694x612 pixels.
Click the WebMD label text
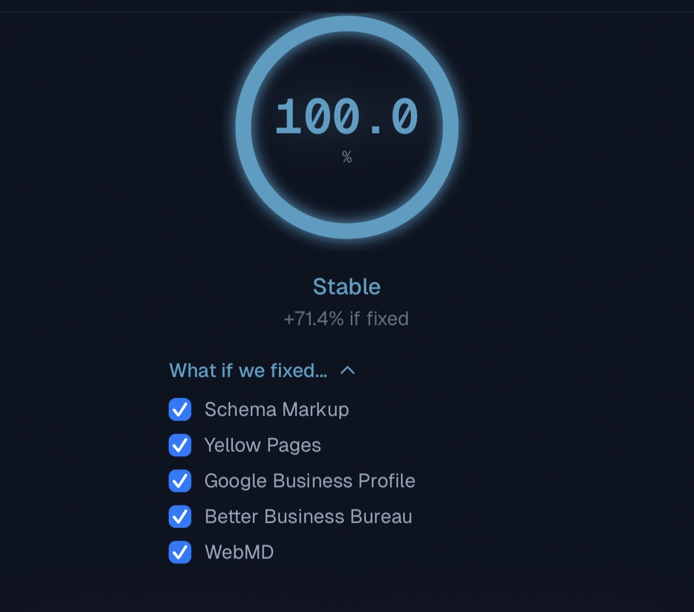click(239, 552)
